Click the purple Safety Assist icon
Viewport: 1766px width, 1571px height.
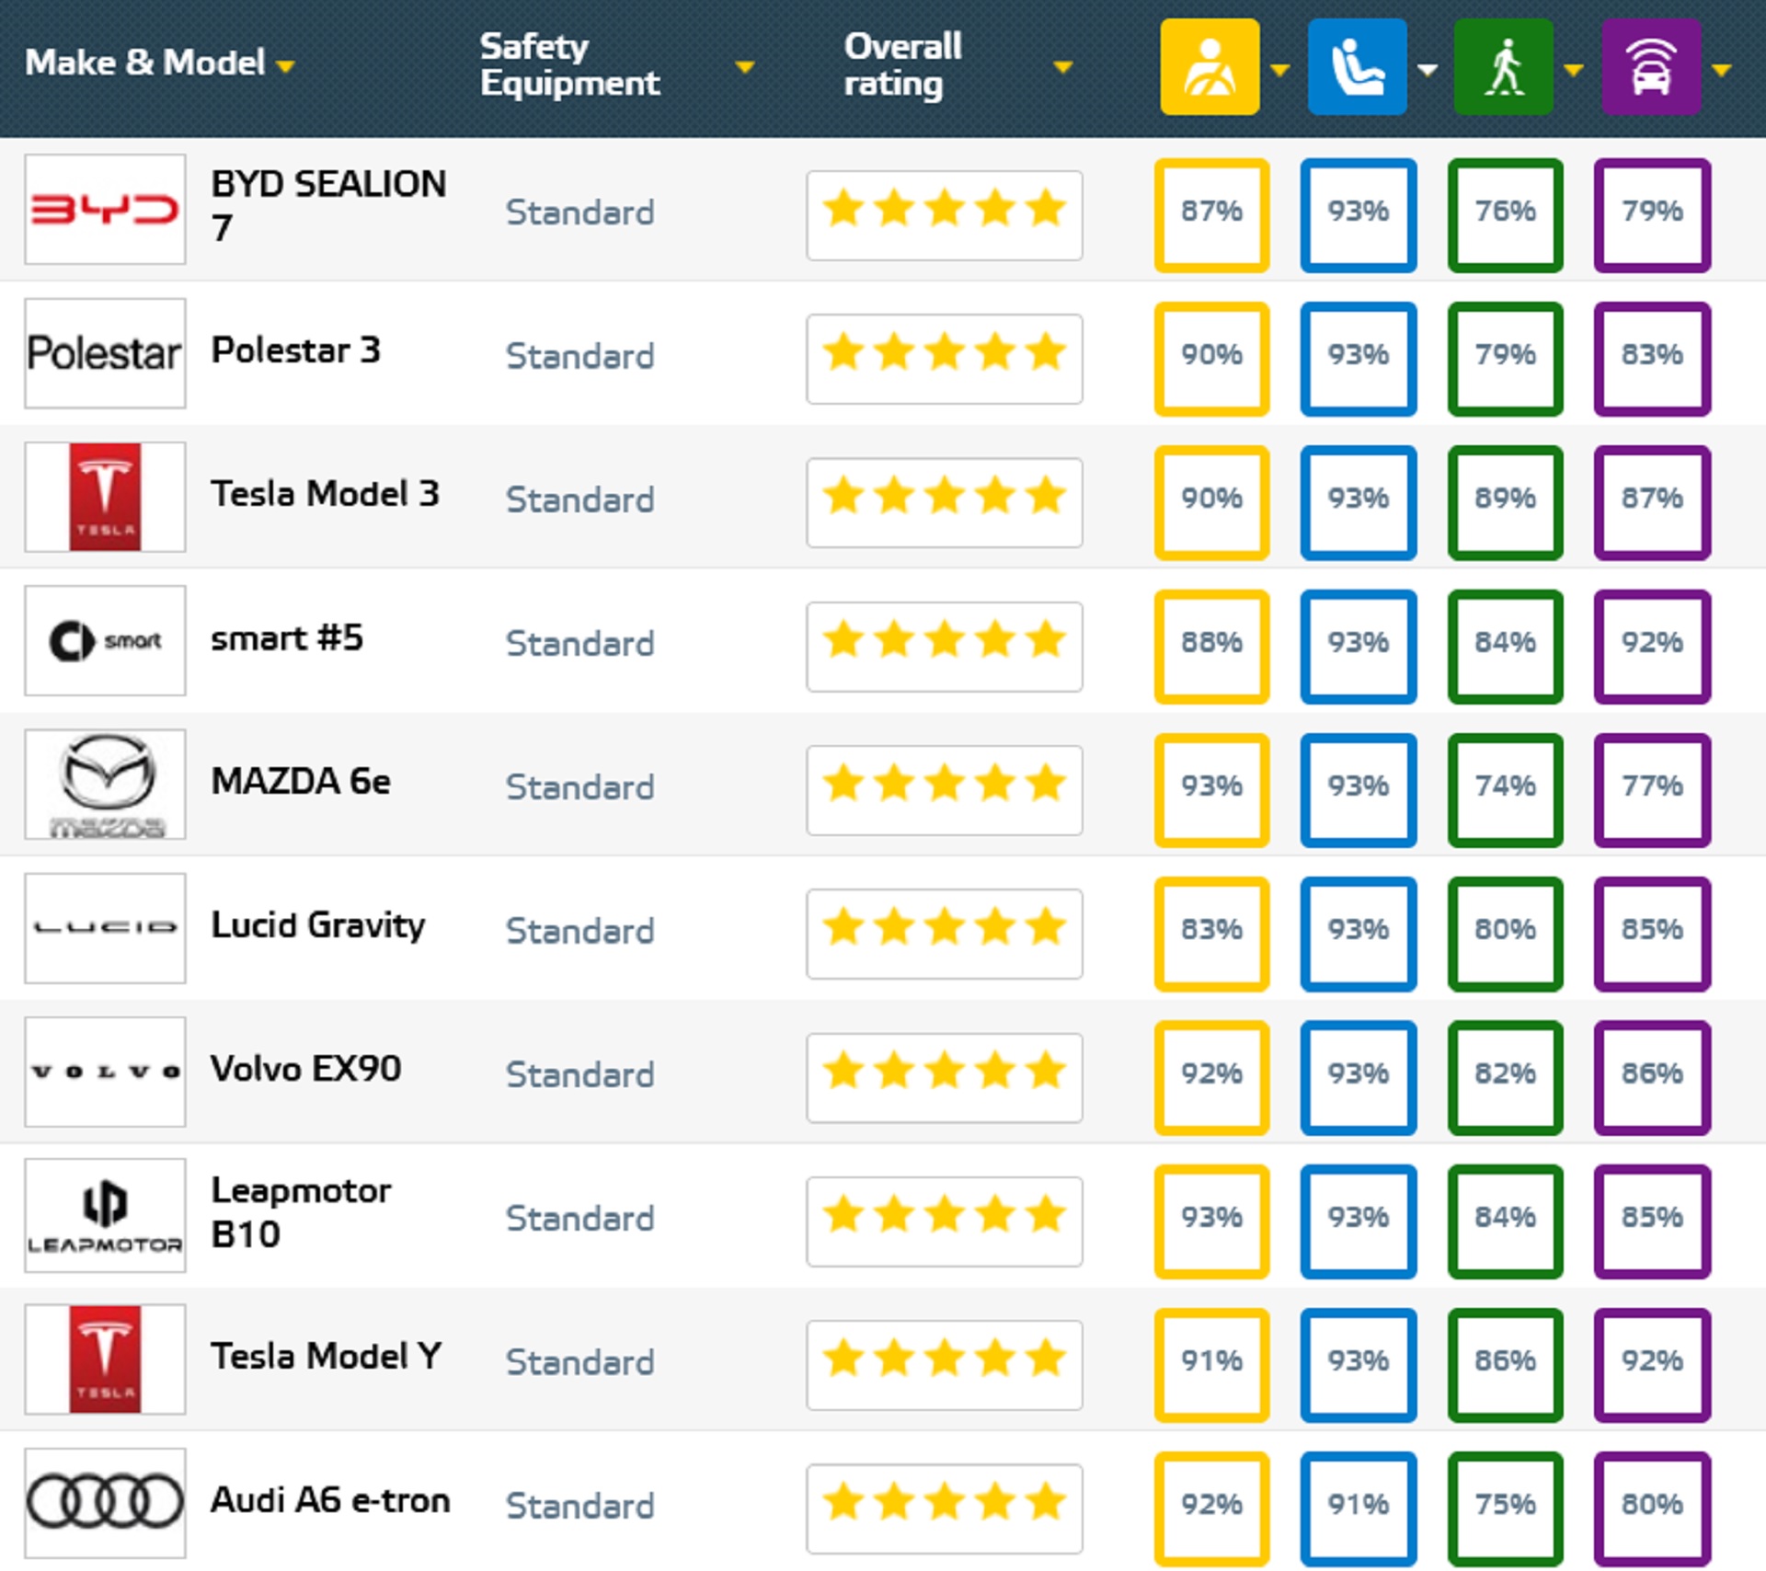click(x=1651, y=67)
